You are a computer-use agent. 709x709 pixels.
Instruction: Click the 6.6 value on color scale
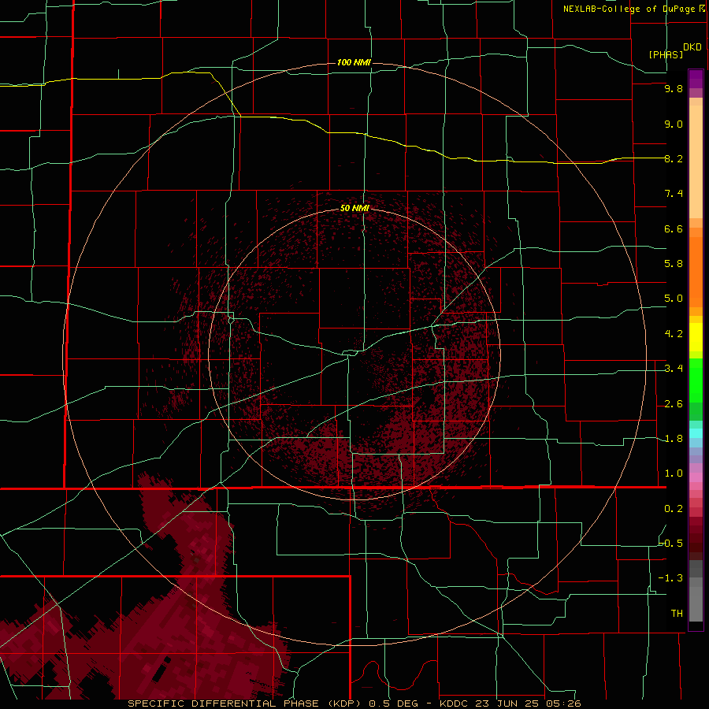[x=674, y=228]
